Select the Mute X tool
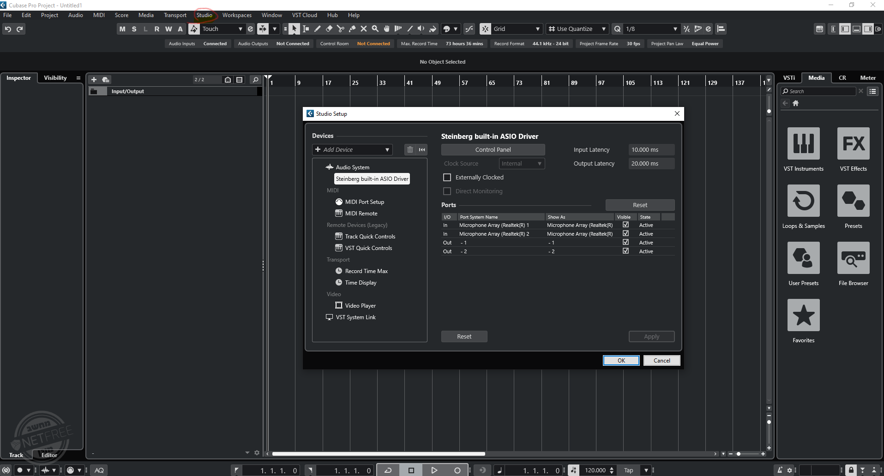884x476 pixels. coord(363,29)
